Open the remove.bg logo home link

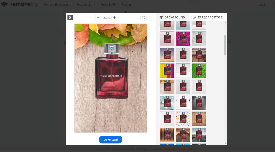pyautogui.click(x=19, y=4)
